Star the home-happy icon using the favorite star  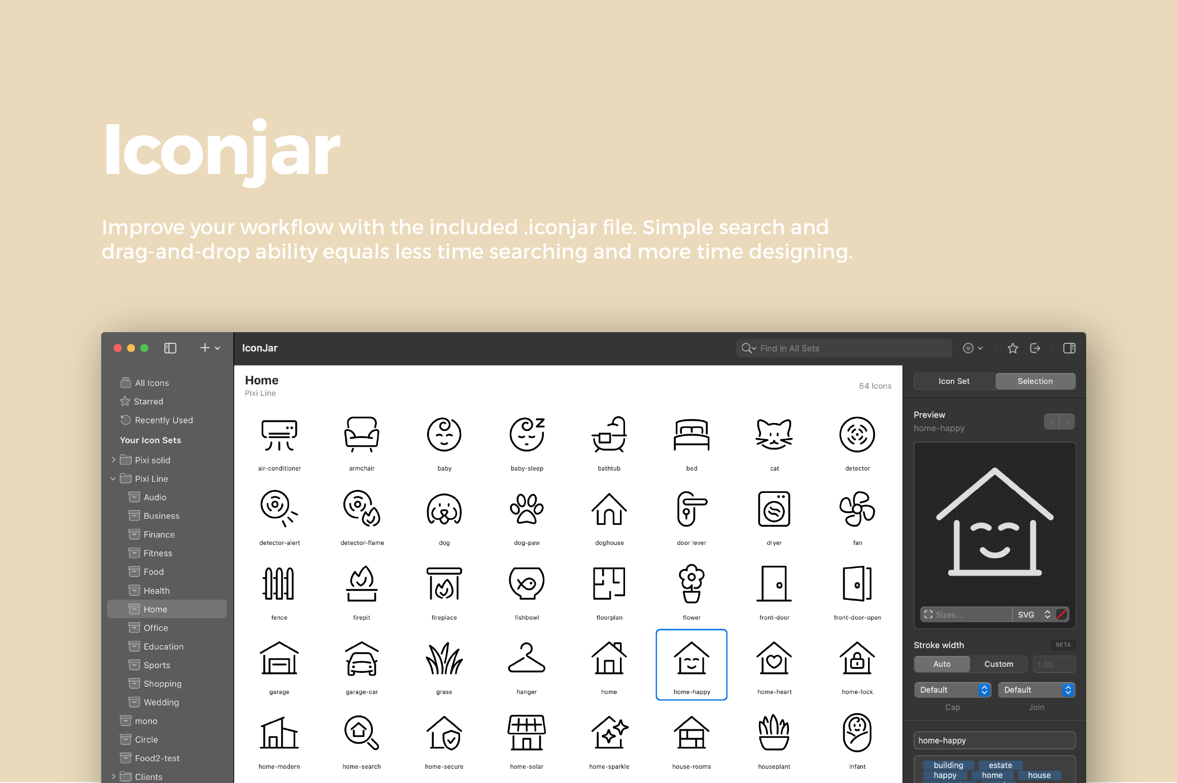tap(1013, 348)
